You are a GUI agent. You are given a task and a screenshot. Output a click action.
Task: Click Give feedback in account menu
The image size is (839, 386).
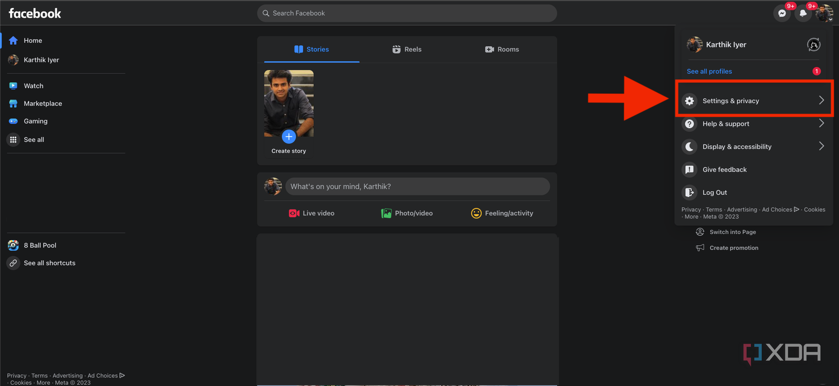tap(724, 170)
